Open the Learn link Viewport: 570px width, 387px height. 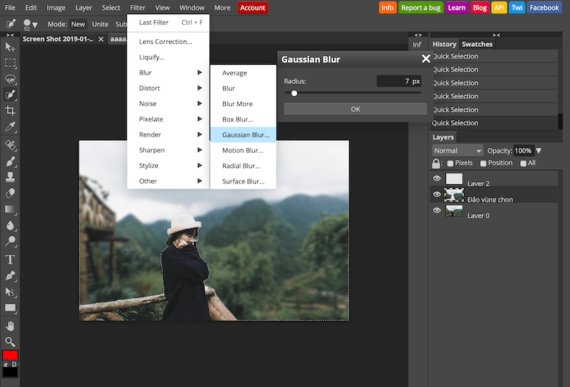click(x=457, y=8)
